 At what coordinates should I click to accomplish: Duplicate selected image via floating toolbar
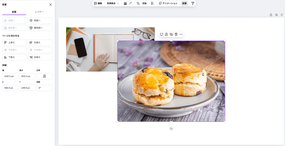click(x=171, y=34)
